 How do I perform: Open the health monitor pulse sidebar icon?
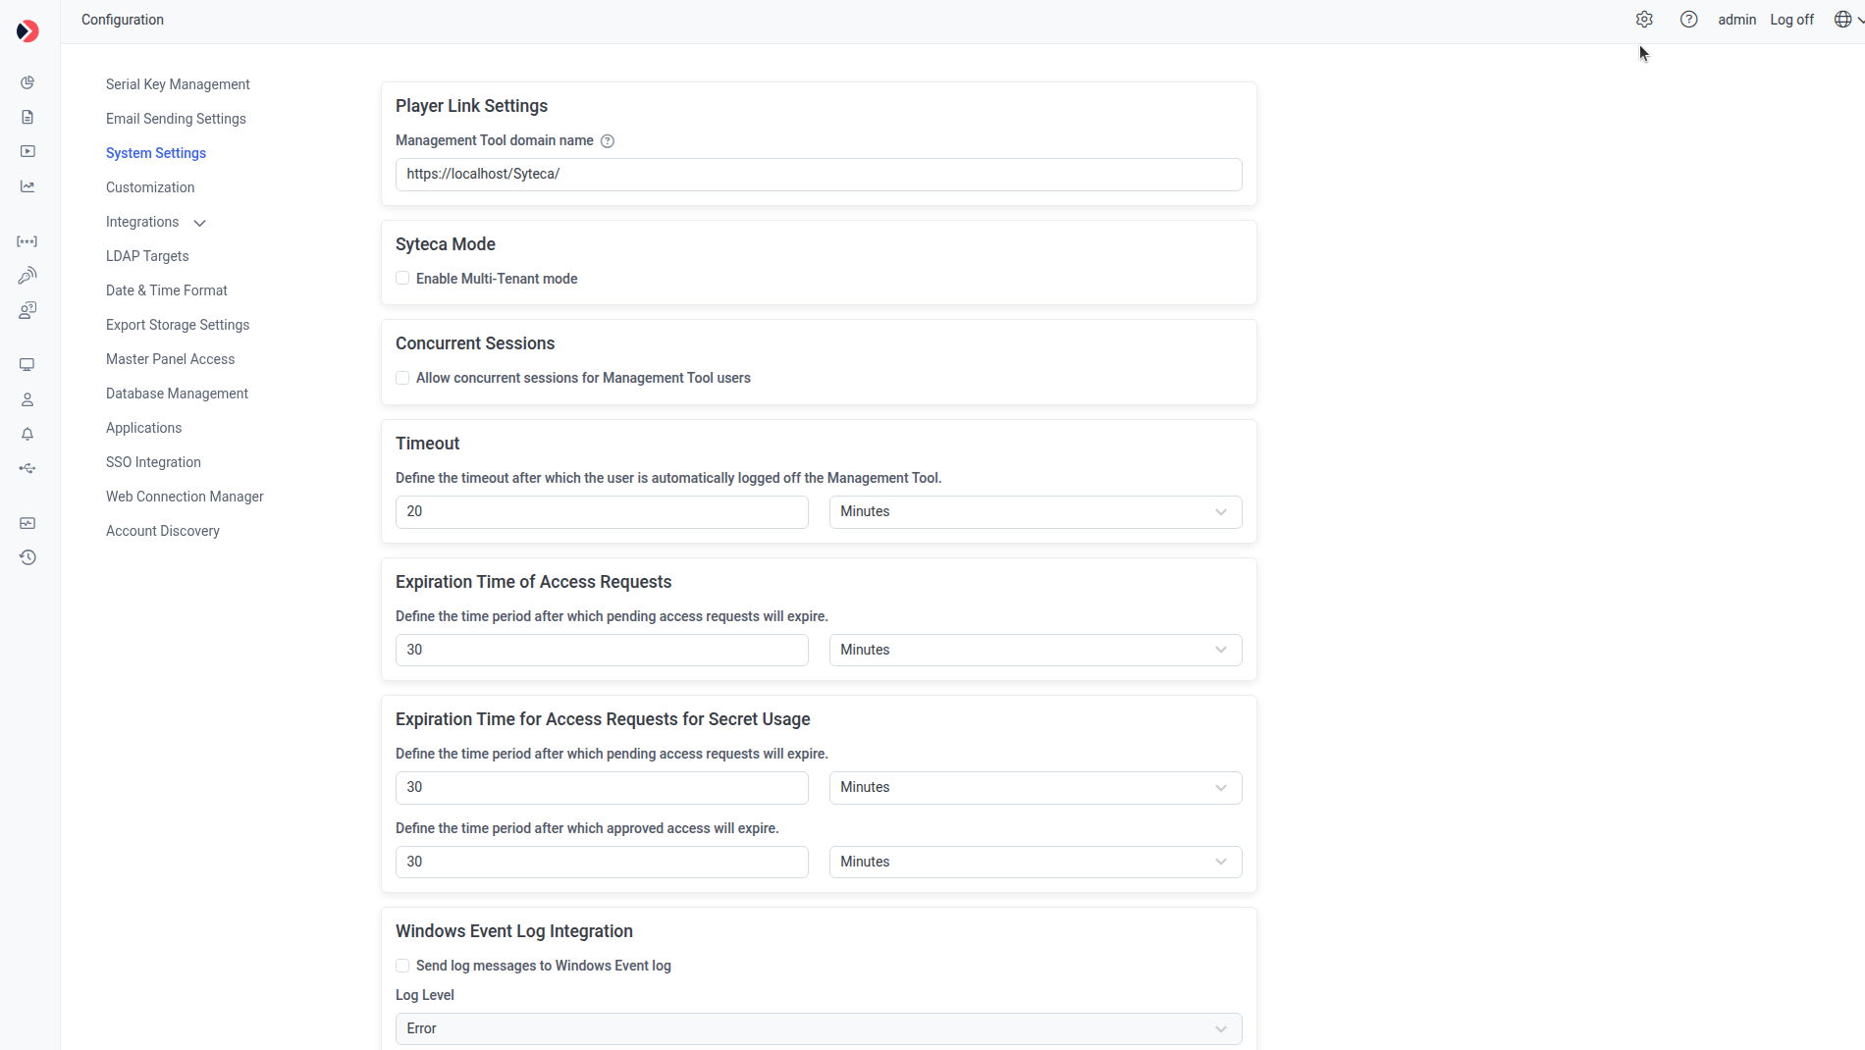pos(27,523)
